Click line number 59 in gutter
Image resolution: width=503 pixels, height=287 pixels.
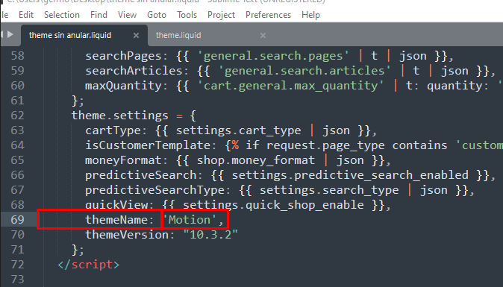18,71
